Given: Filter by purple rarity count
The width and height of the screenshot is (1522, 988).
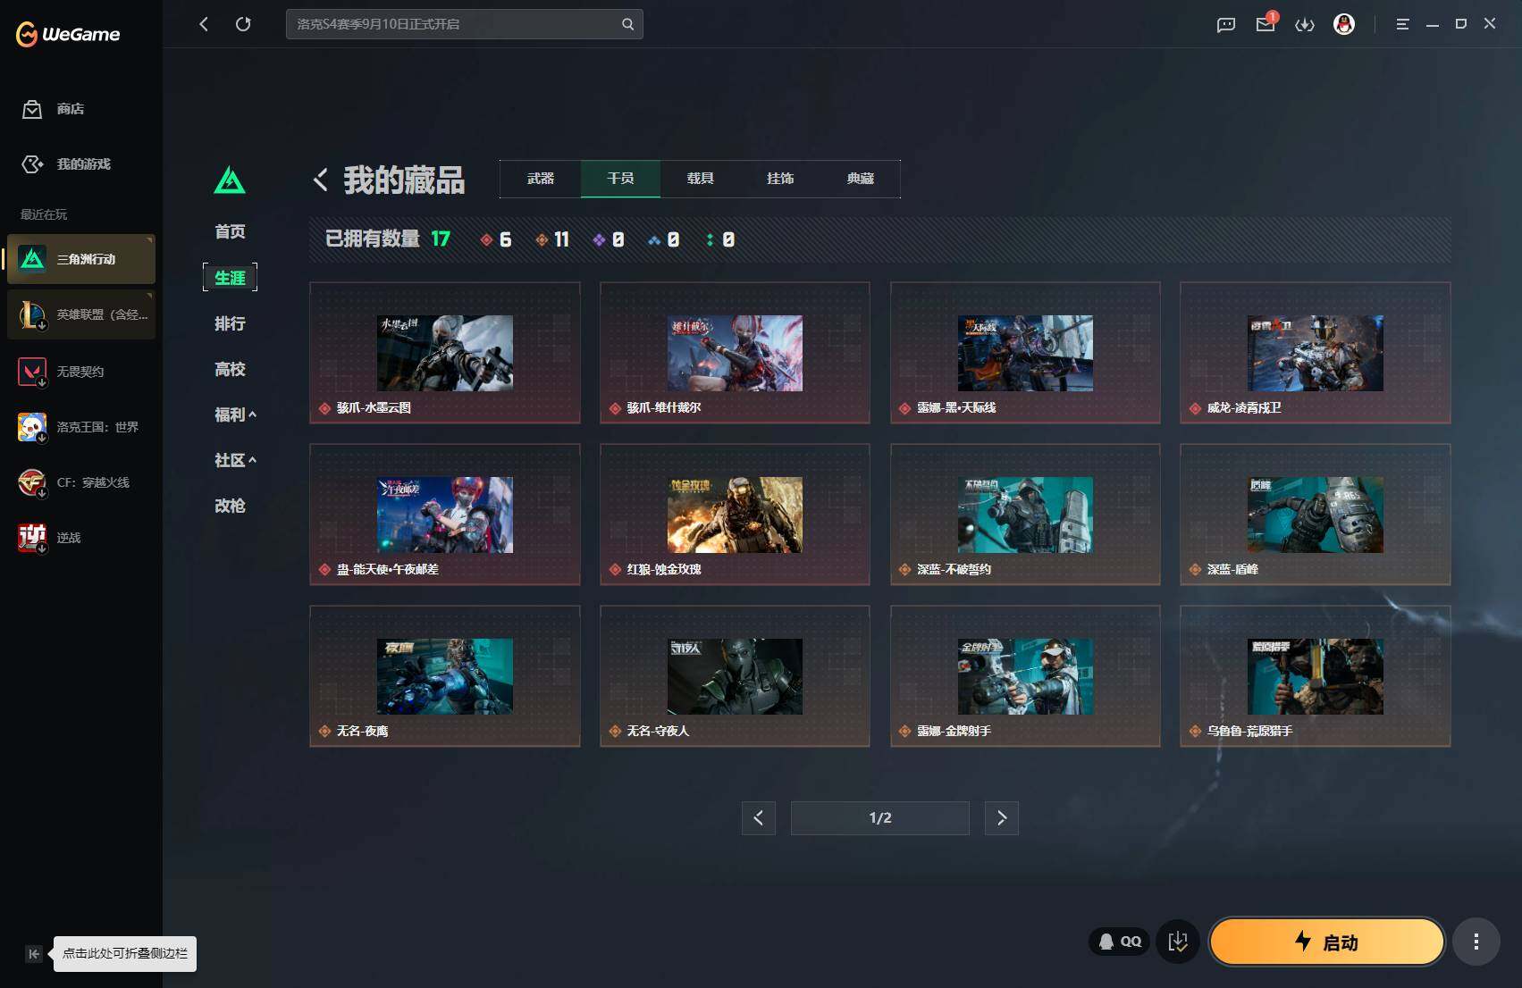Looking at the screenshot, I should click(609, 239).
